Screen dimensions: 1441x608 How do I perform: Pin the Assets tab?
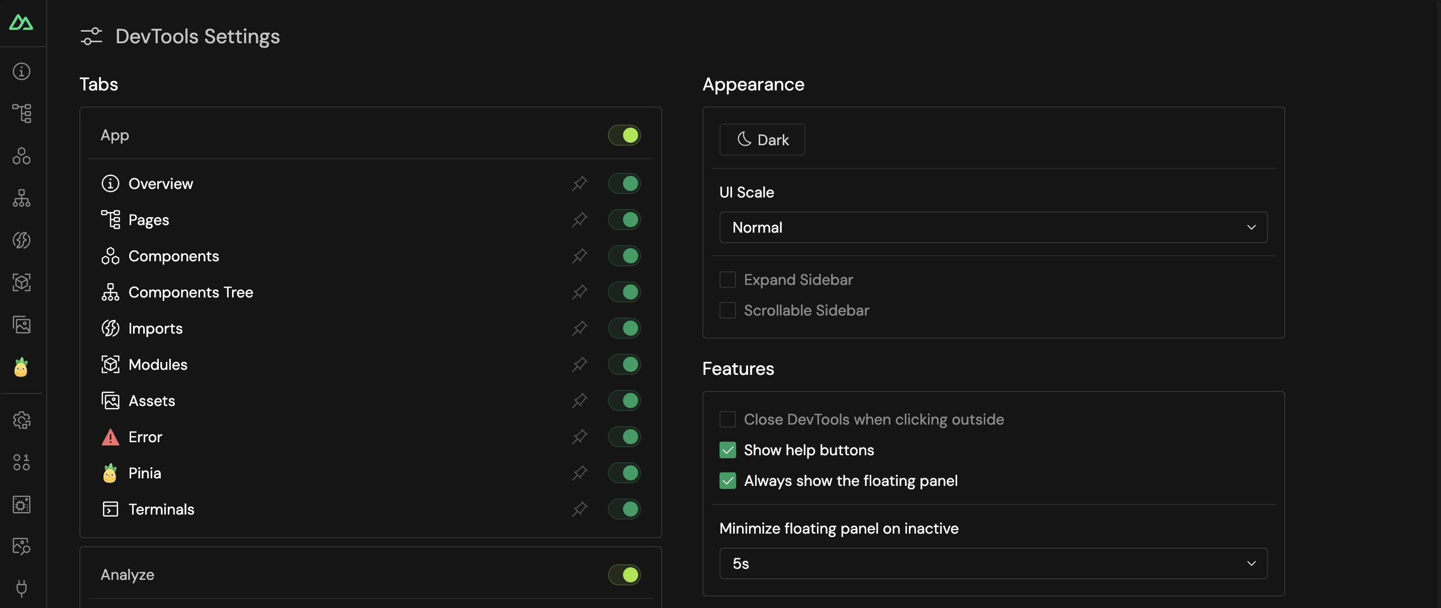tap(579, 400)
